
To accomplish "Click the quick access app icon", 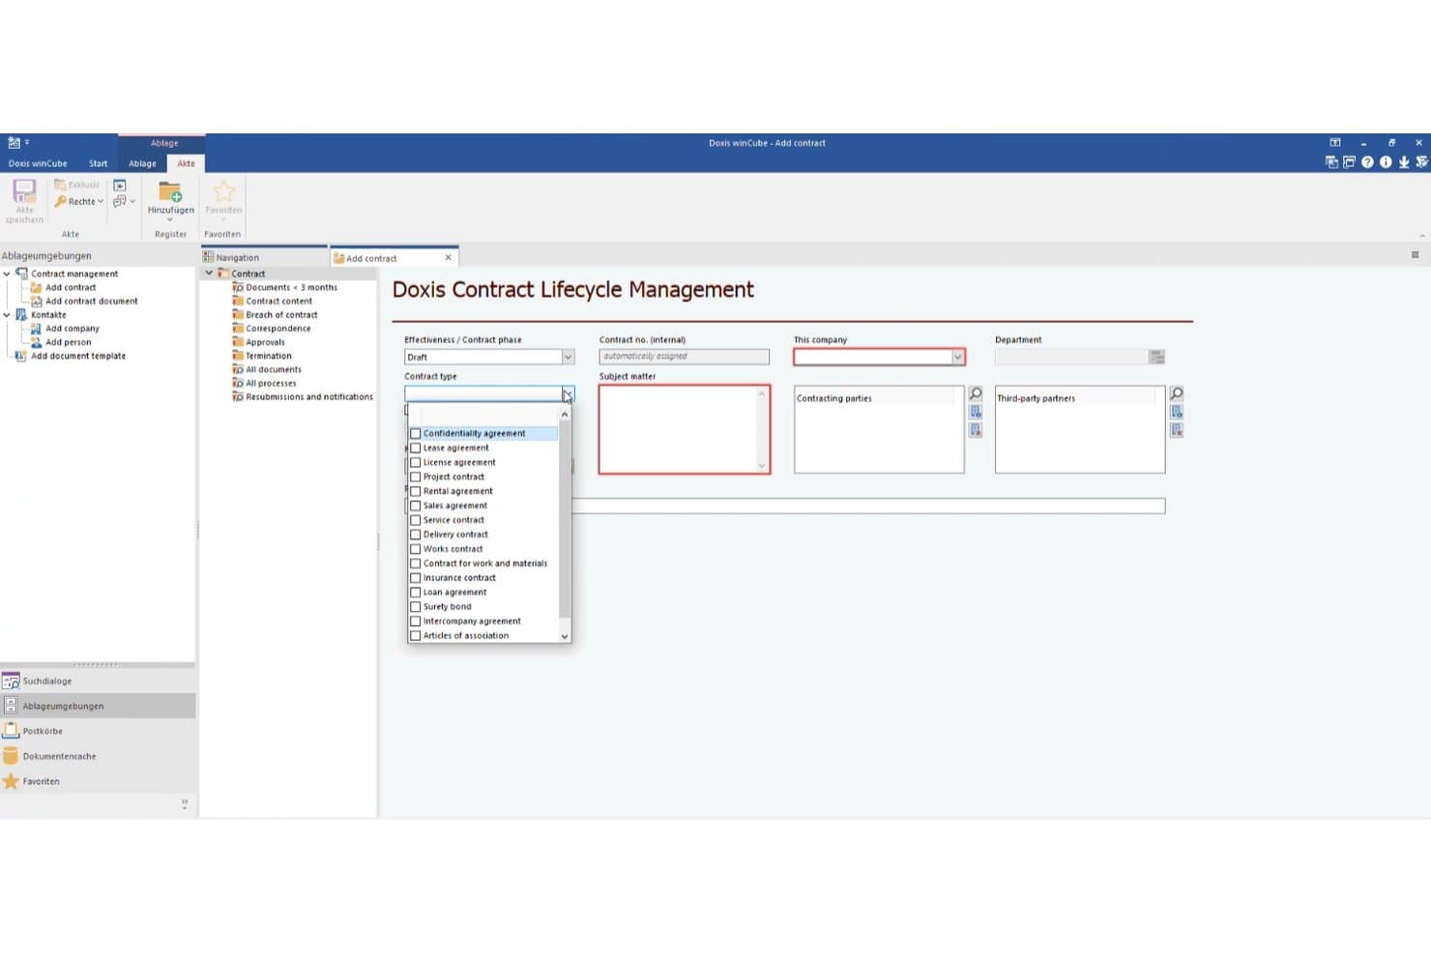I will click(14, 142).
